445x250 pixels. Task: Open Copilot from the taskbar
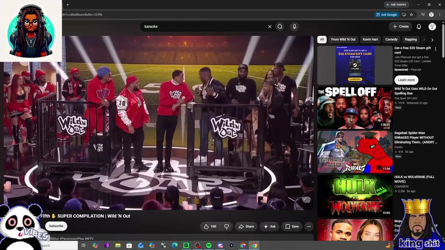[x=95, y=245]
